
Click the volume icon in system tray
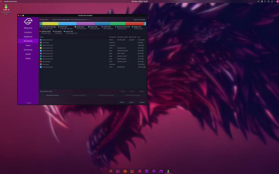click(259, 1)
